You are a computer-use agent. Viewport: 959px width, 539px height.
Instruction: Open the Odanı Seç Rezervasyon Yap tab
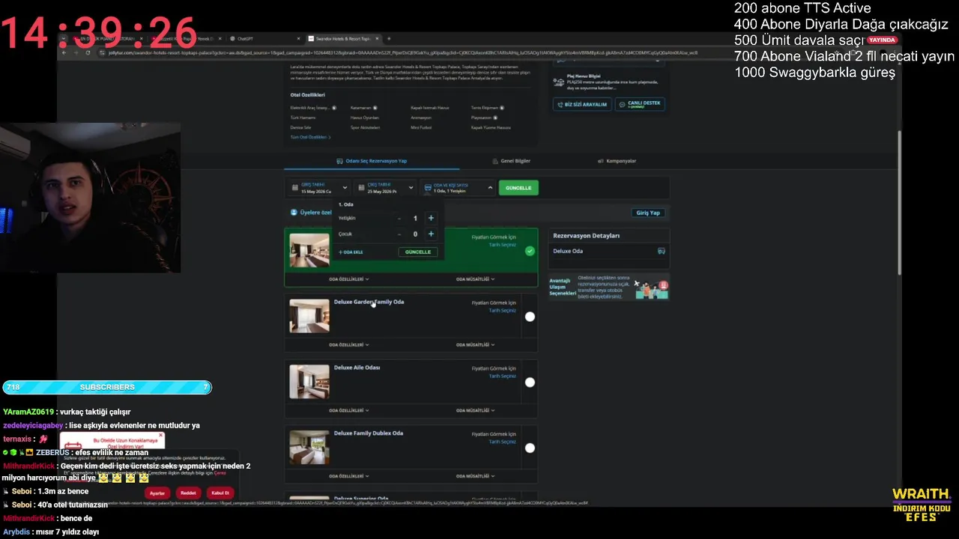[x=372, y=161]
